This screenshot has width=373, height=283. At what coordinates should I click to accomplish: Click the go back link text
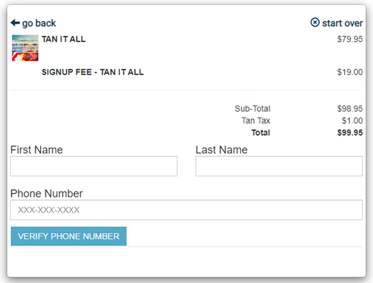coord(39,24)
